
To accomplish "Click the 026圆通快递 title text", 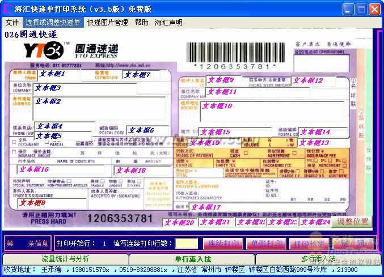I will [x=31, y=34].
